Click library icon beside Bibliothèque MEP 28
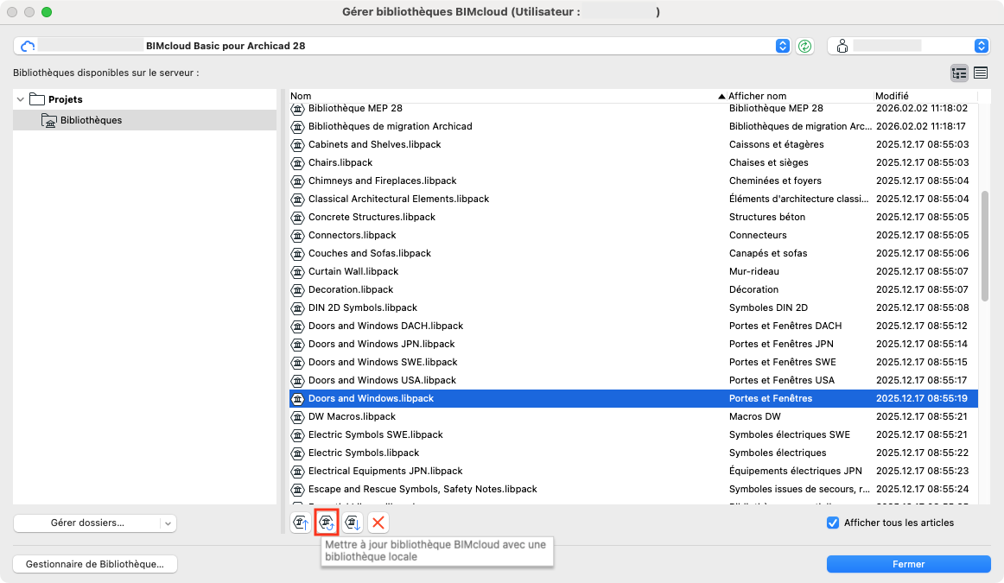The image size is (1004, 583). click(x=298, y=110)
